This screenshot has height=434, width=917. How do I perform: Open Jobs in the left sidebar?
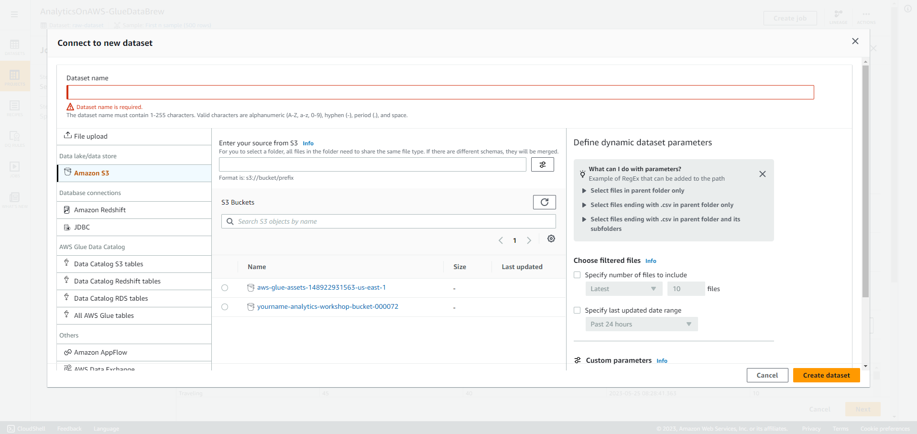(x=15, y=170)
